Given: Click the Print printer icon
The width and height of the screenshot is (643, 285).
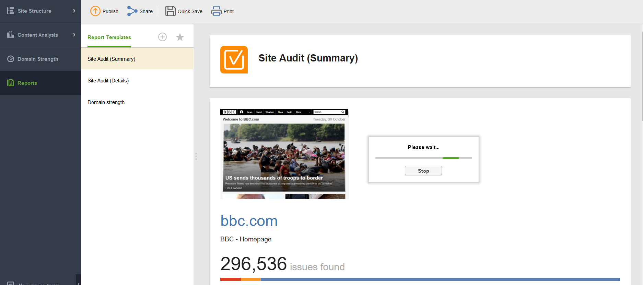Looking at the screenshot, I should tap(216, 11).
